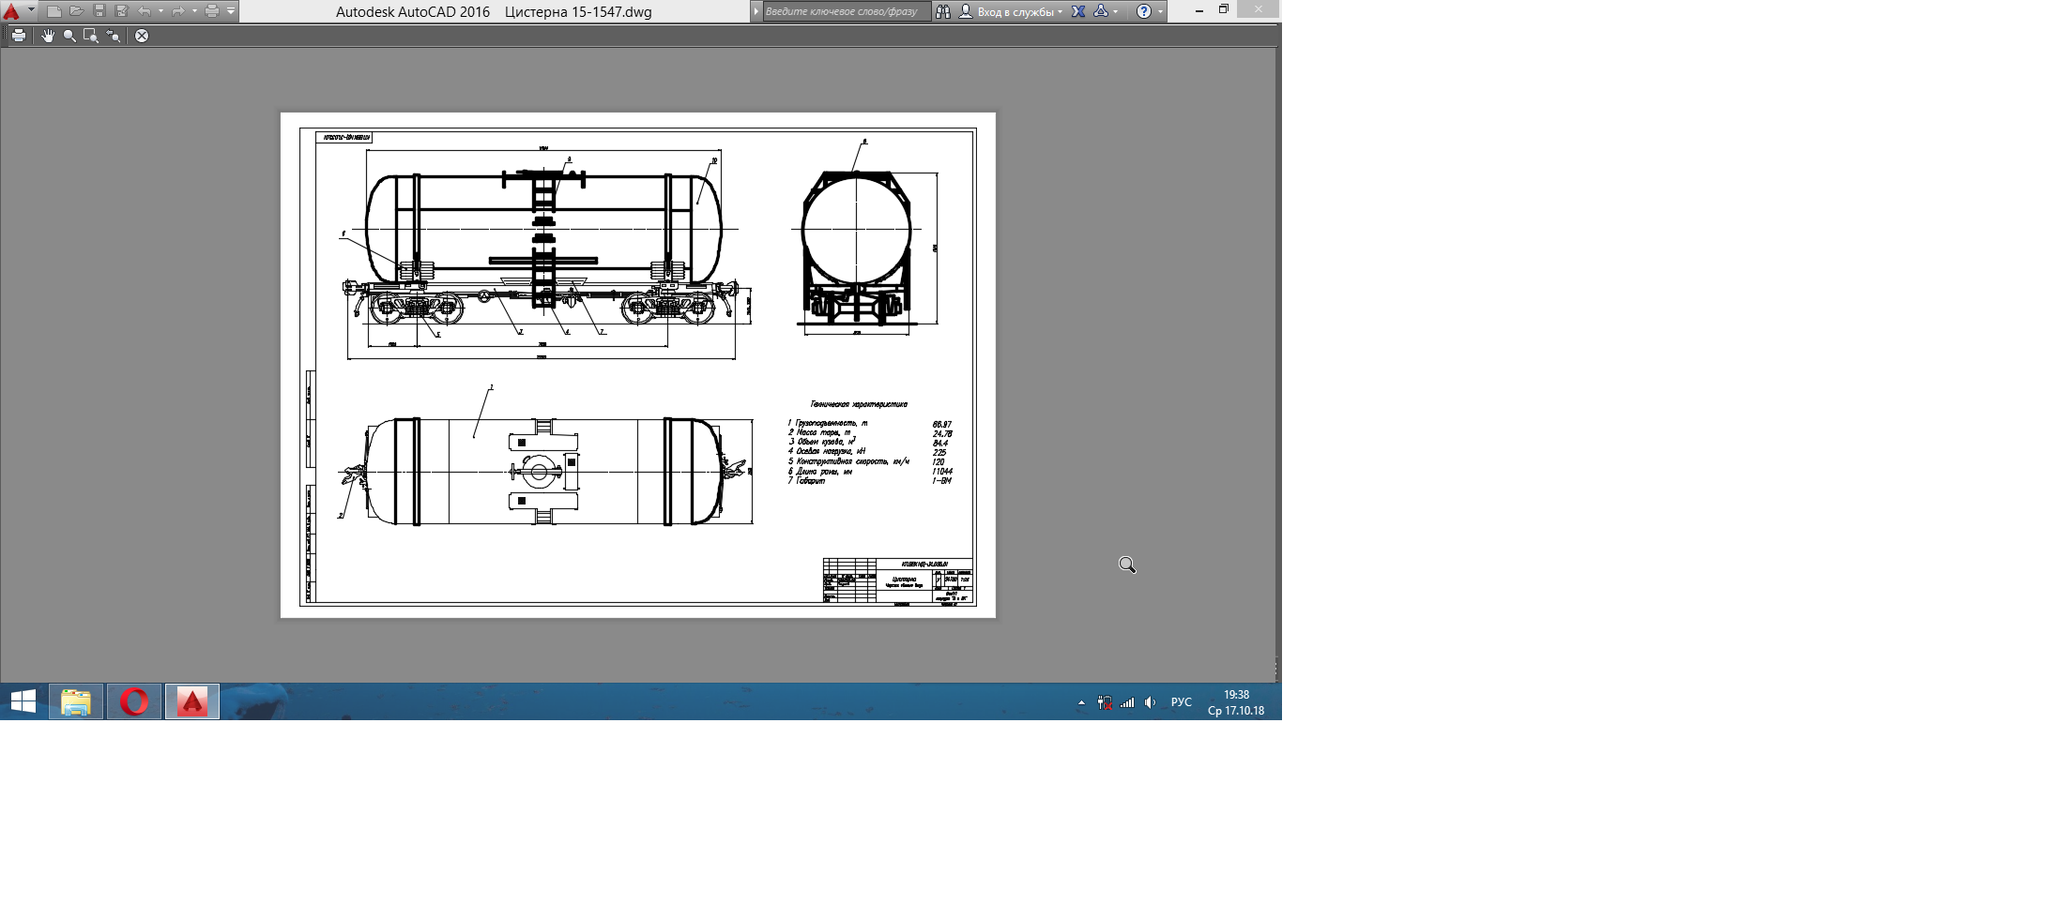2061x919 pixels.
Task: Expand the Help dropdown arrow
Action: (x=1161, y=12)
